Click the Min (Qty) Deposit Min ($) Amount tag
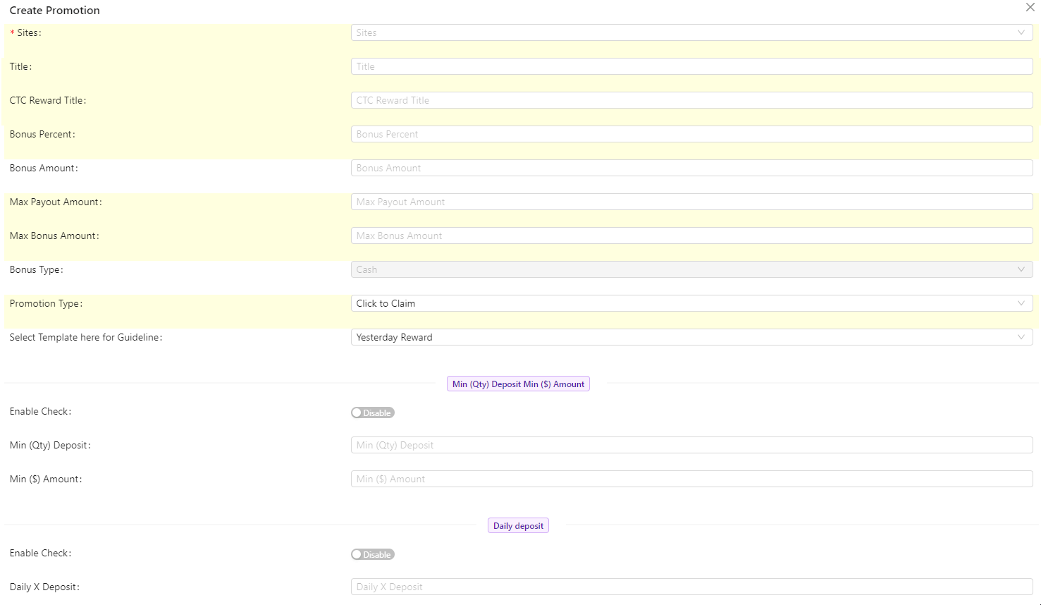The image size is (1041, 605). pos(518,384)
